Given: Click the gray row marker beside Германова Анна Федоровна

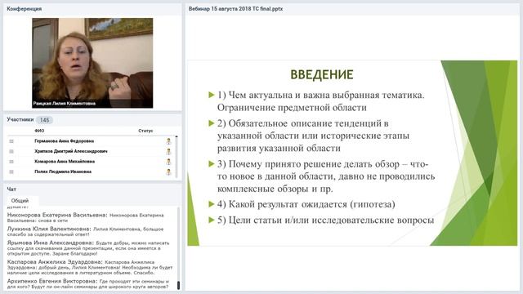Looking at the screenshot, I should 11,141.
